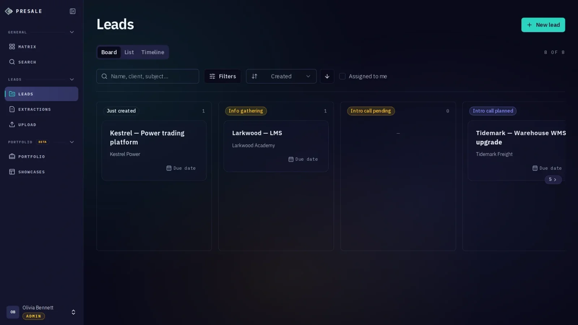Viewport: 578px width, 325px height.
Task: Click the Larkwood Academy client name
Action: point(254,146)
